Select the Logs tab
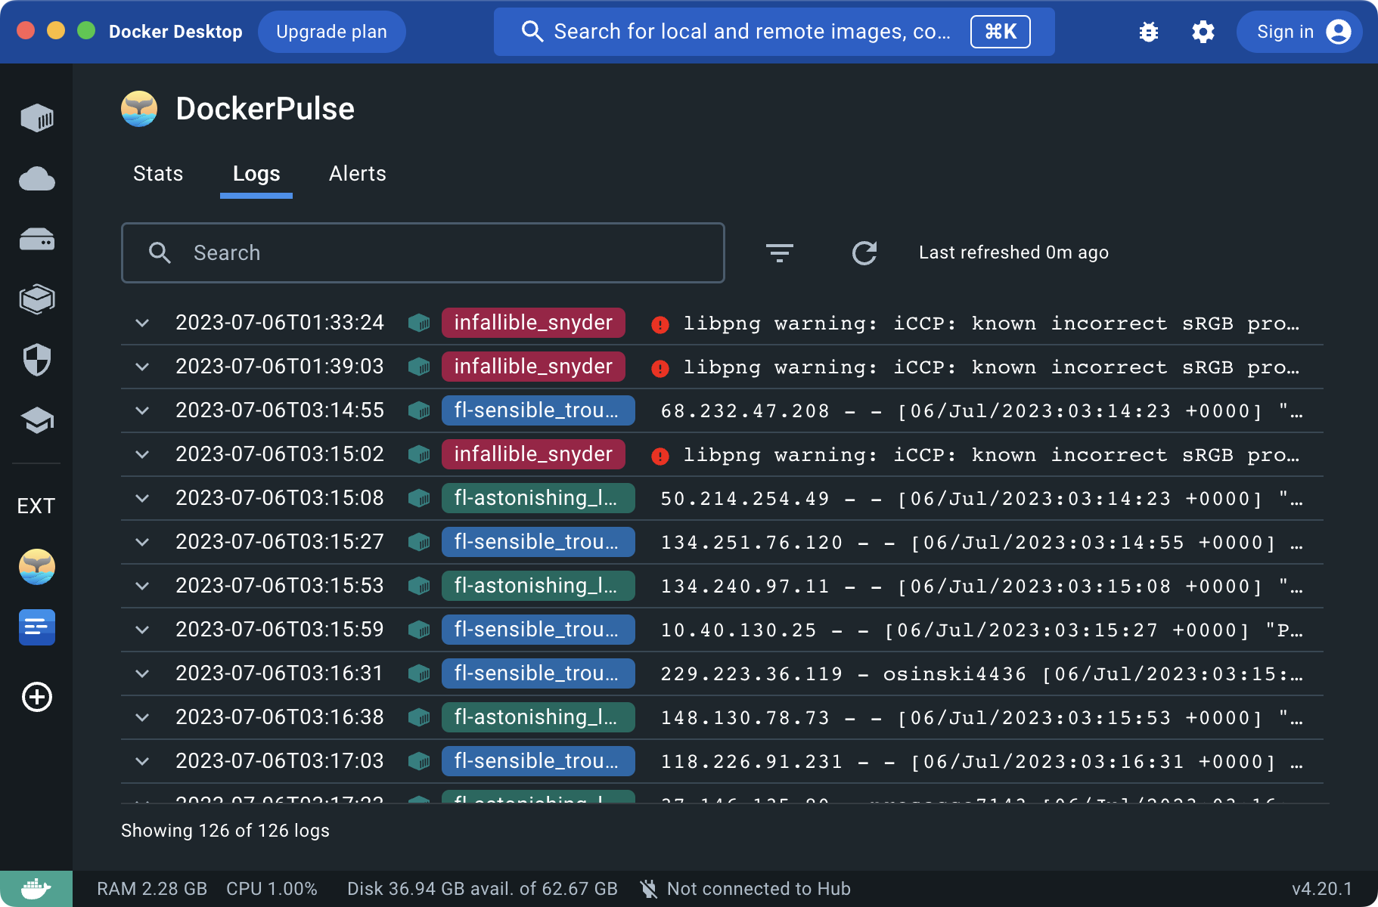1378x907 pixels. [x=256, y=174]
